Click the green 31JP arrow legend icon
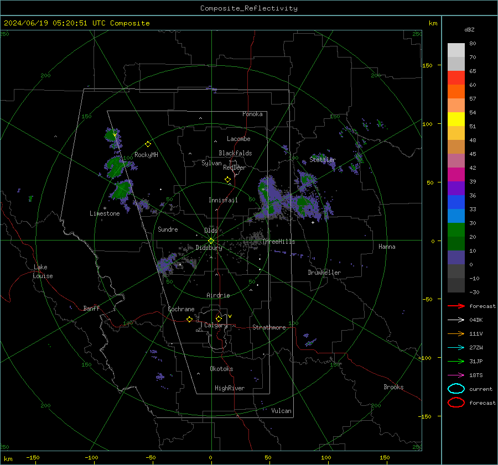Image resolution: width=498 pixels, height=465 pixels. tap(456, 361)
